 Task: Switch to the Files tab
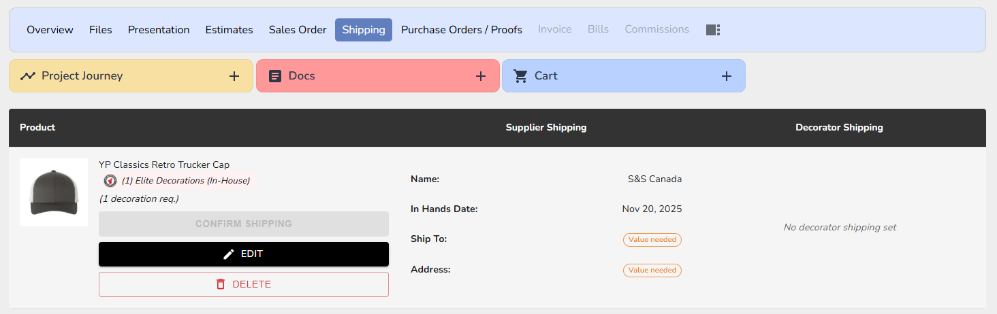(x=101, y=30)
